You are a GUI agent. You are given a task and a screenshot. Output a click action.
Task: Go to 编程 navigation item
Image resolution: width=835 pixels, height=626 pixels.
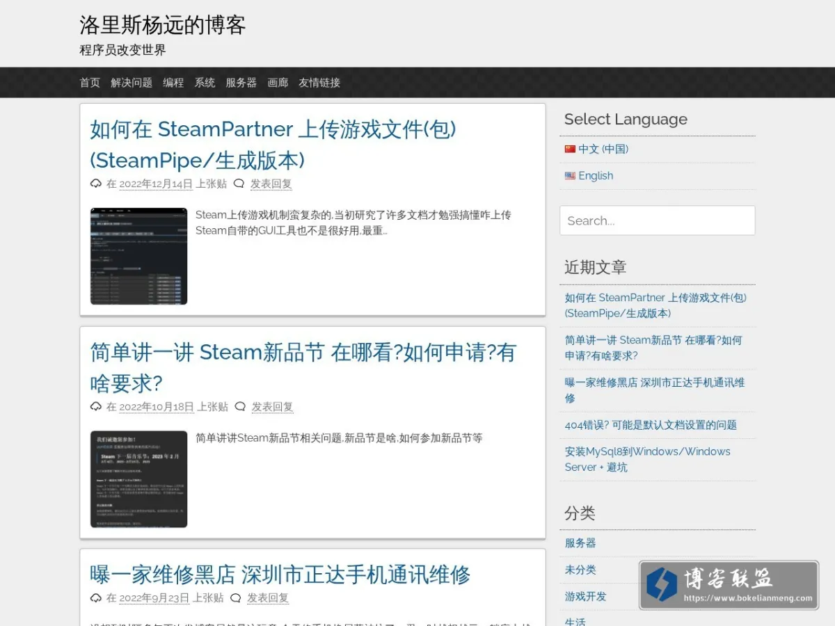173,82
